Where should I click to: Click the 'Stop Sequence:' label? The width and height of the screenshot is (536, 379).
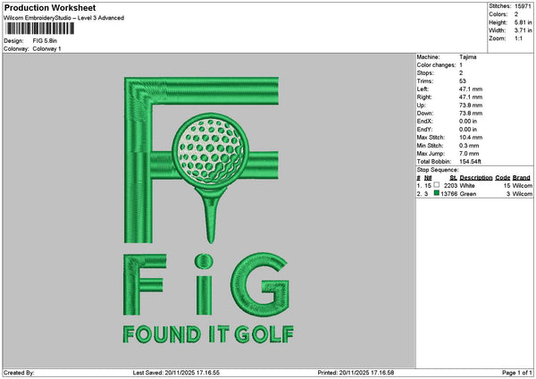(438, 170)
